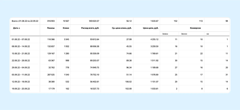Viewport: 240px width, 110px height.
Task: Click the wa sub-column header
Action: pyautogui.click(x=208, y=34)
